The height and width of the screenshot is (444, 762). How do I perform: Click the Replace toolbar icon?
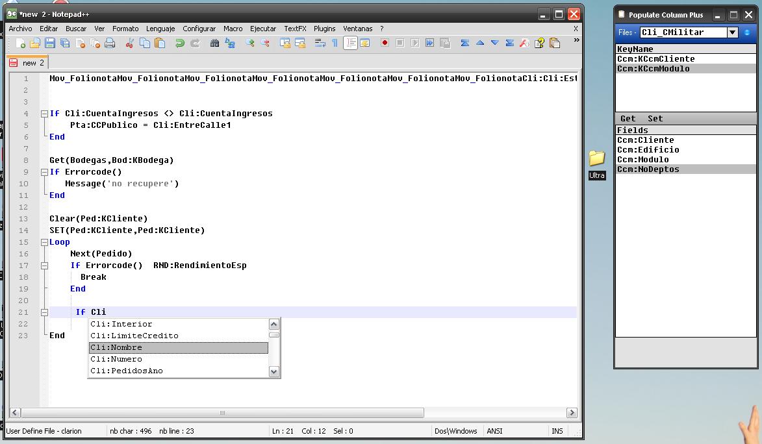tap(230, 43)
